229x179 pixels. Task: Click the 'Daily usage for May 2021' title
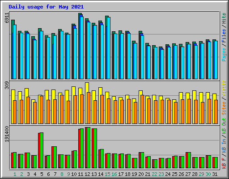pyautogui.click(x=46, y=7)
